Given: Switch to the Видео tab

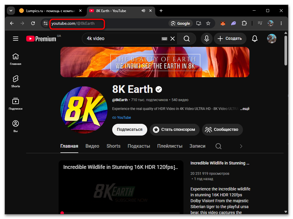Looking at the screenshot, I should coord(92,146).
